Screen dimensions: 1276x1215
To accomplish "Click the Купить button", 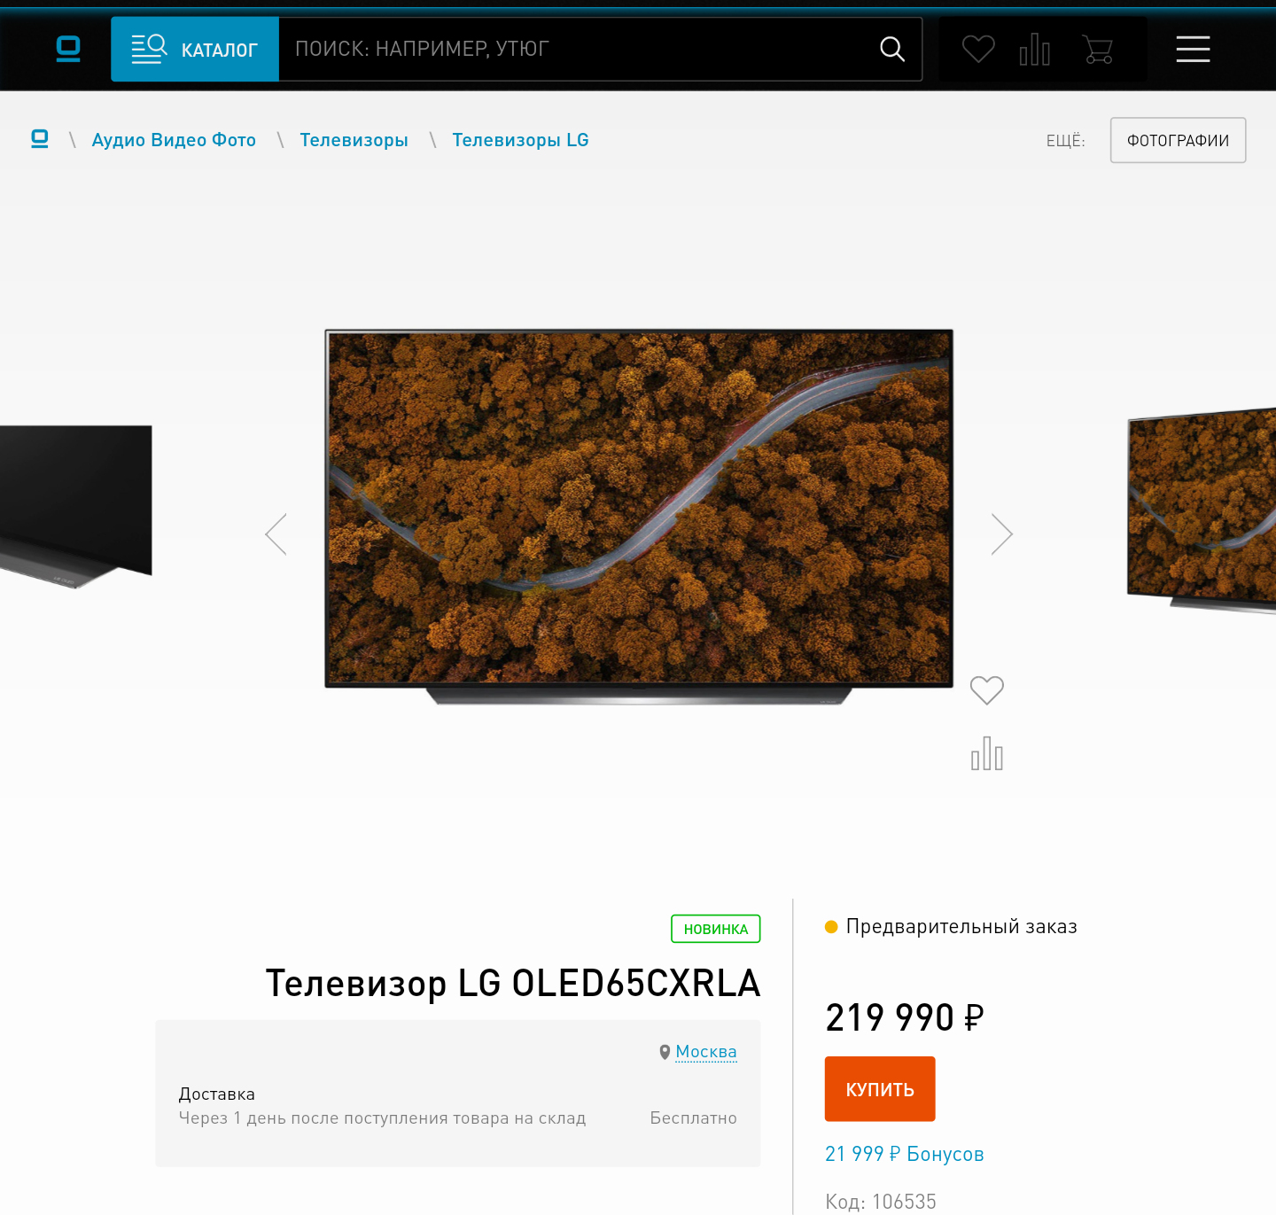I will (880, 1089).
